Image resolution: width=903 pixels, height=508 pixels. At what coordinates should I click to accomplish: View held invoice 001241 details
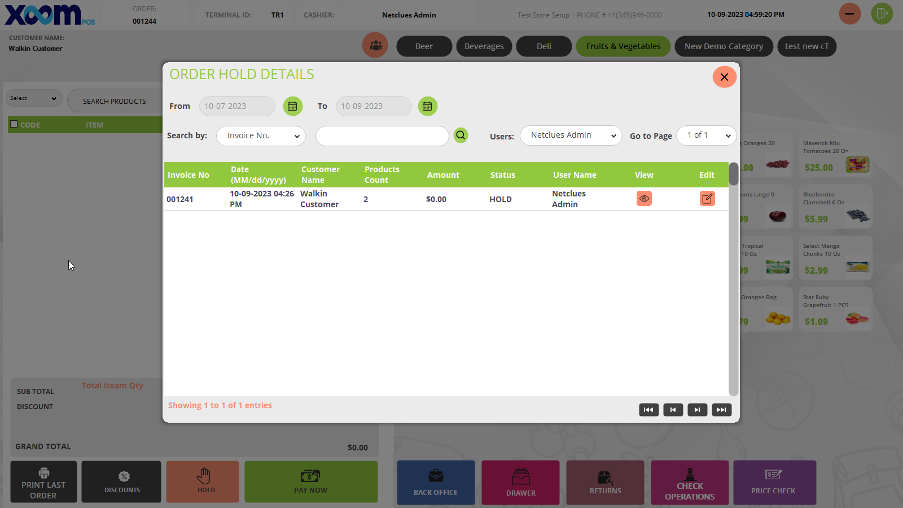coord(644,199)
